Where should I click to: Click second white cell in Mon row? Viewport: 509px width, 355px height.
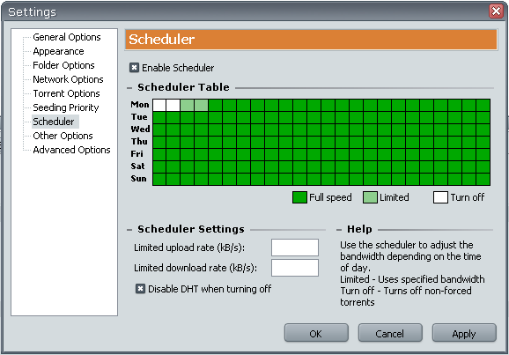click(x=173, y=105)
